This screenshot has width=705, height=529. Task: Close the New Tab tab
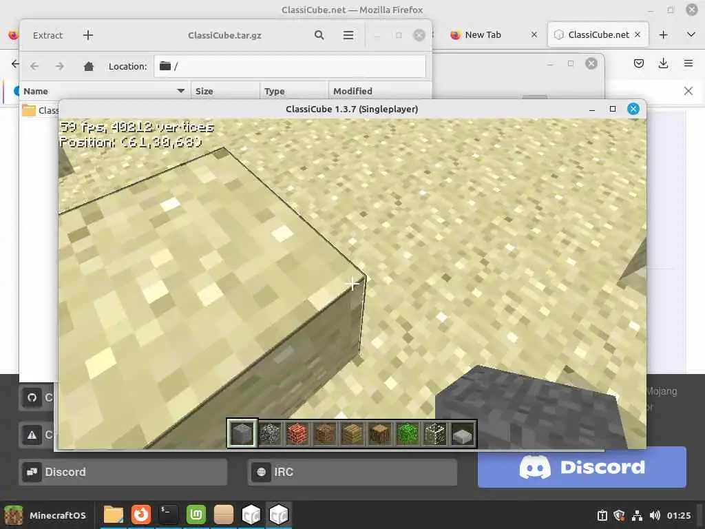click(534, 34)
